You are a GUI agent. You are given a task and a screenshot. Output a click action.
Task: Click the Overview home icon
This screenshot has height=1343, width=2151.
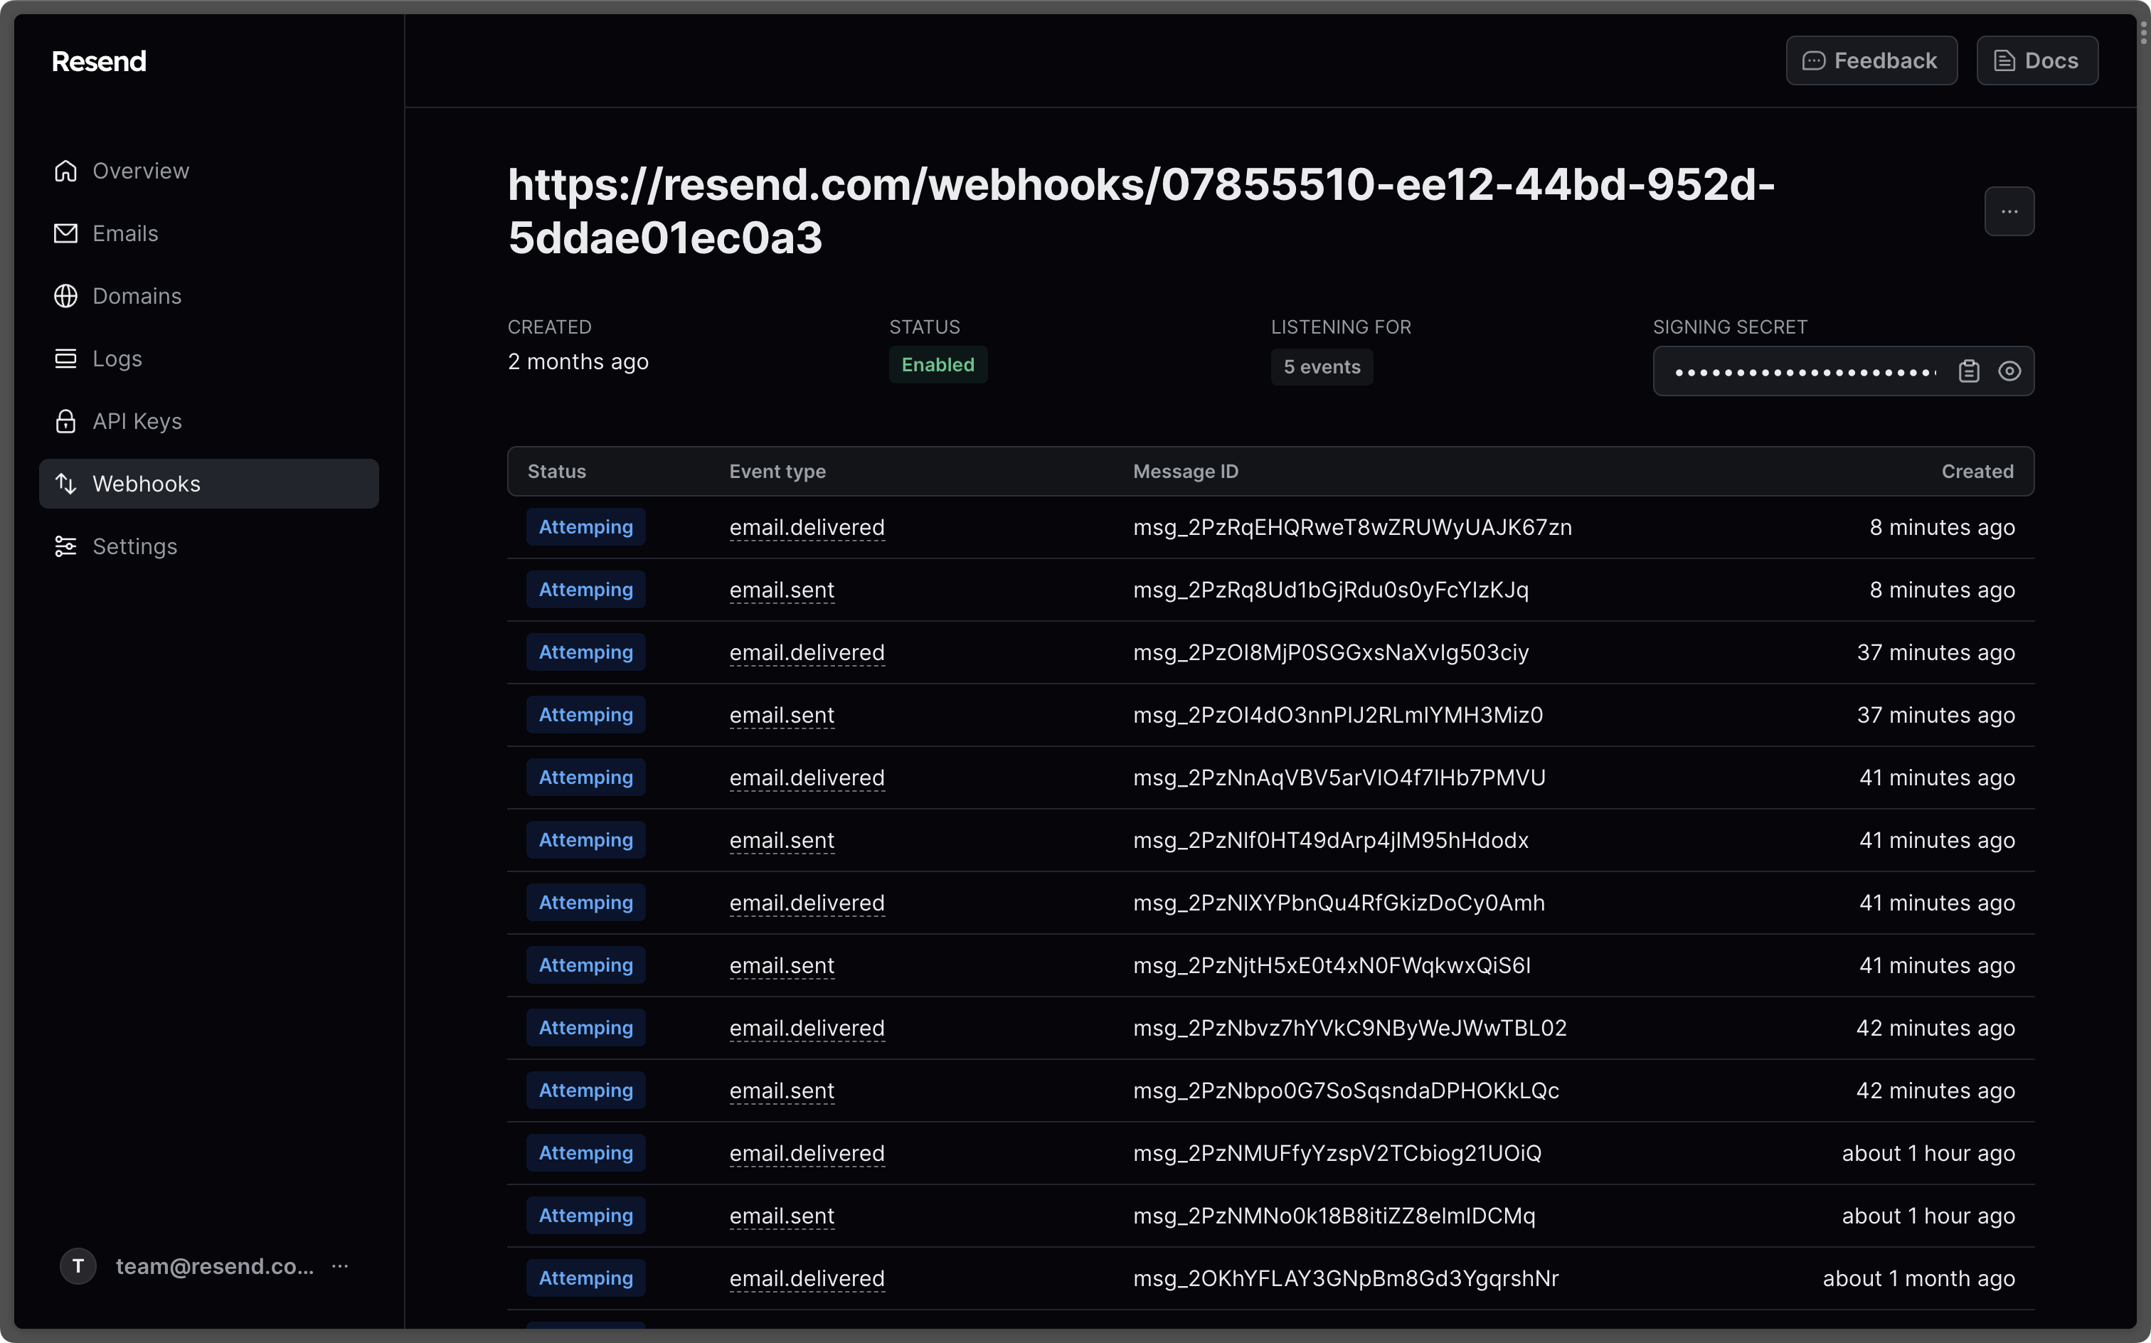point(65,171)
